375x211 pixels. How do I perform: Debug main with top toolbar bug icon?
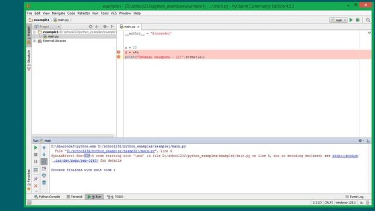coord(358,20)
